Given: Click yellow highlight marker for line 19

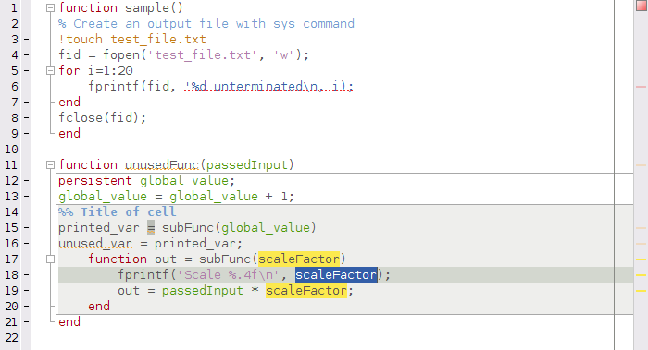Looking at the screenshot, I should pos(641,291).
